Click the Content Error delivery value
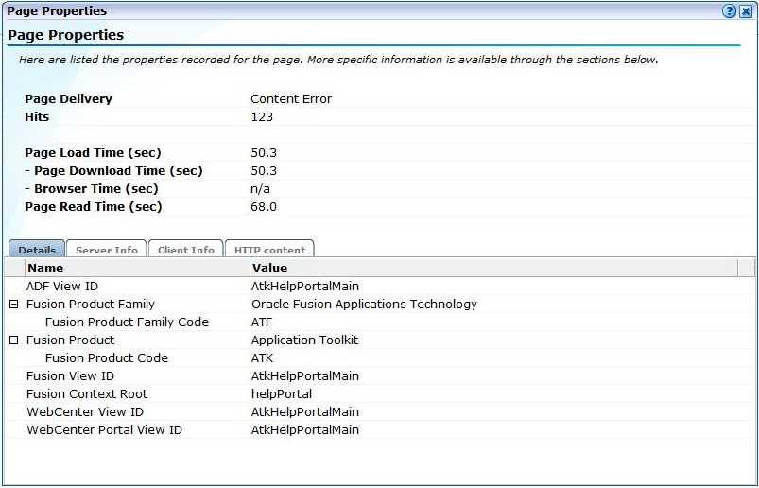Image resolution: width=759 pixels, height=488 pixels. point(291,98)
